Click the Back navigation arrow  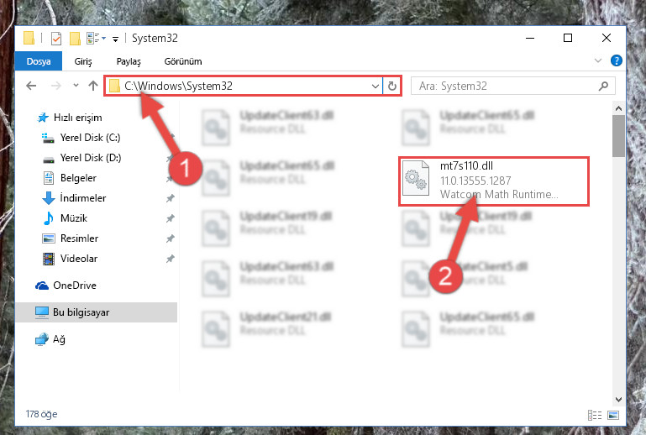coord(31,86)
